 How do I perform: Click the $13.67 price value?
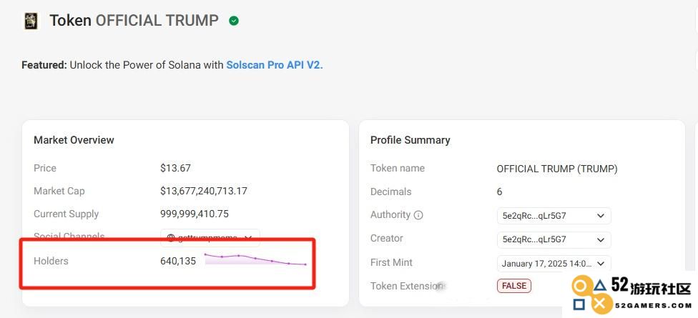[175, 168]
